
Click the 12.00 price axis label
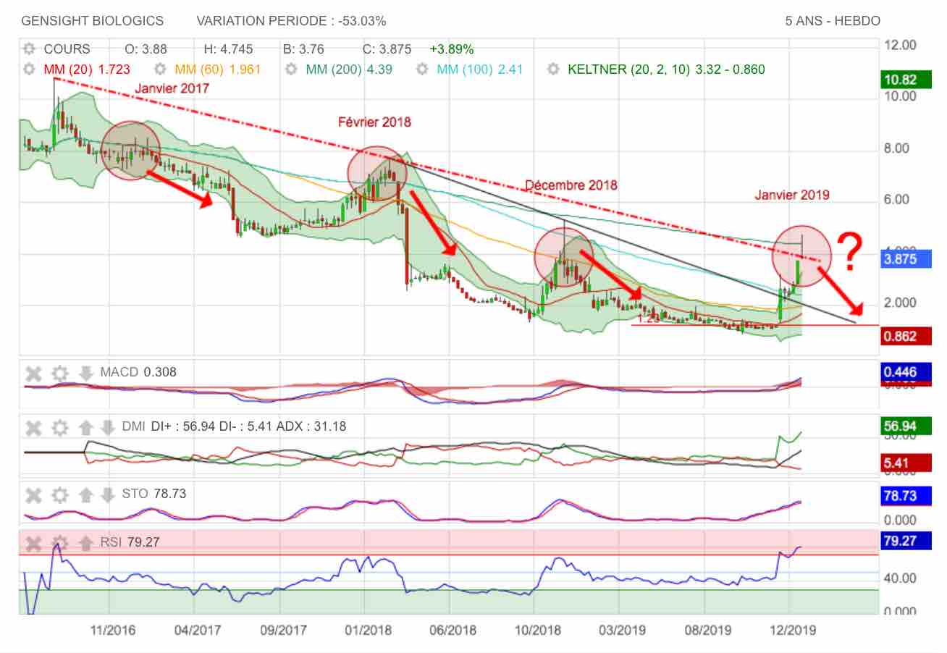pyautogui.click(x=901, y=44)
